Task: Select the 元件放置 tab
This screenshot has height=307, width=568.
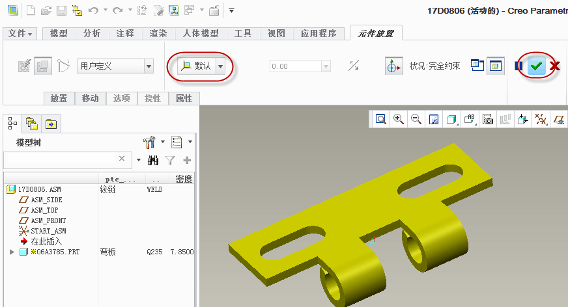Action: (376, 34)
